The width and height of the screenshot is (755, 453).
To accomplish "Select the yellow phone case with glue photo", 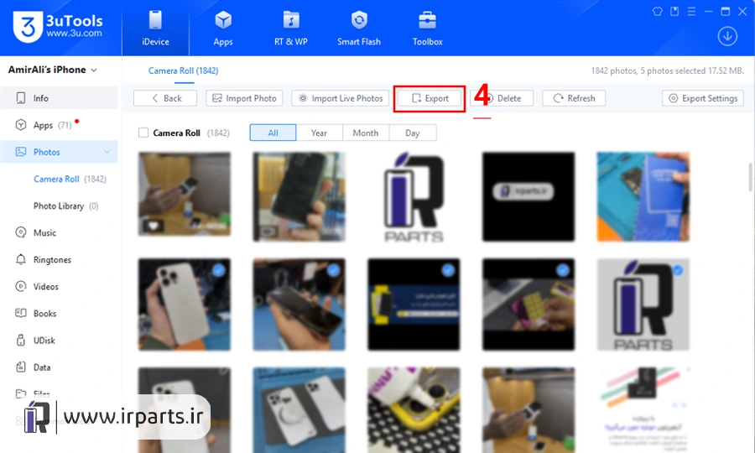I will click(x=414, y=410).
